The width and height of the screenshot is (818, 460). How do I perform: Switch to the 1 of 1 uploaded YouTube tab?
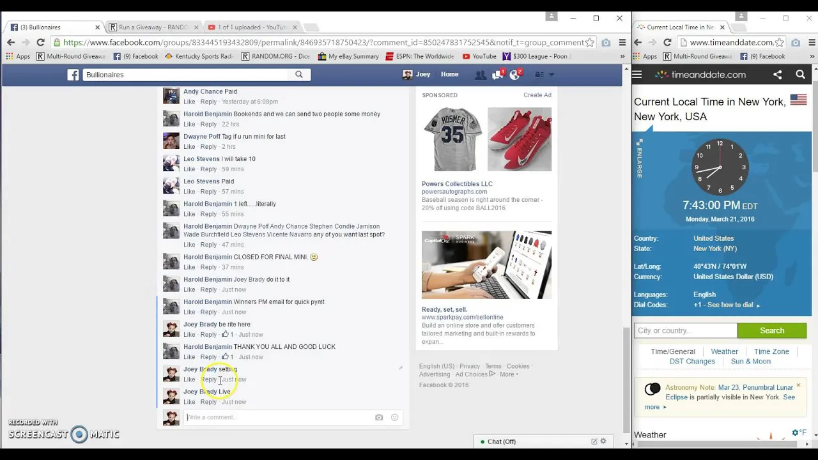(251, 27)
